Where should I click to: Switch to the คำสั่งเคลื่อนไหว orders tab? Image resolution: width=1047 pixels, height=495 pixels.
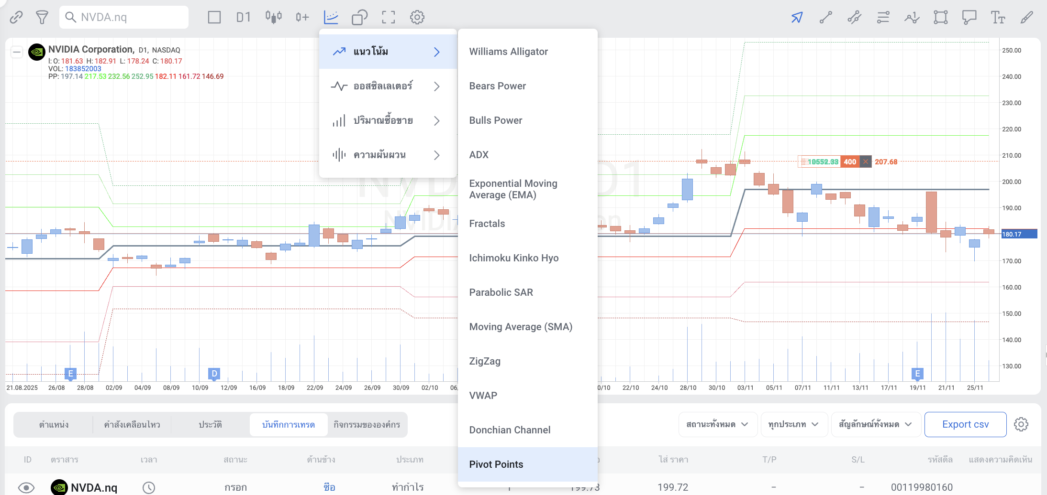(x=132, y=424)
